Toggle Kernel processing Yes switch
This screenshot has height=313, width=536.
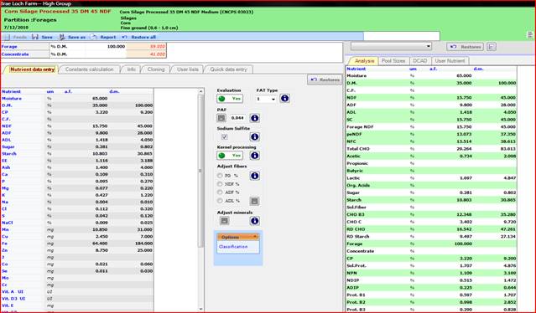click(x=230, y=156)
